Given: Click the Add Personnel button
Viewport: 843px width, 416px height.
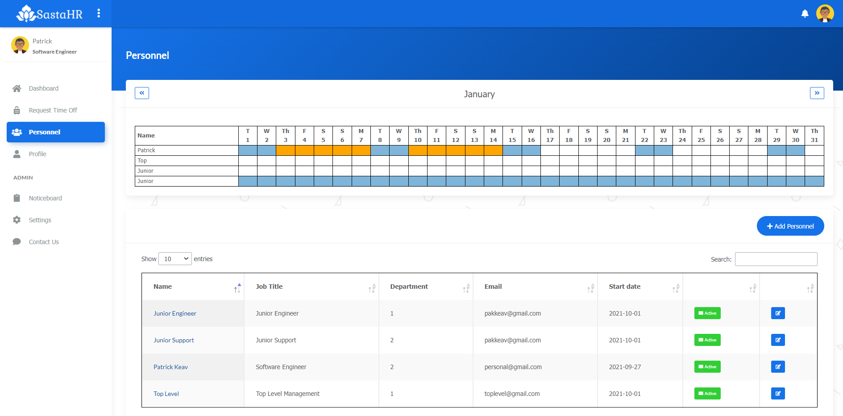Looking at the screenshot, I should (790, 226).
